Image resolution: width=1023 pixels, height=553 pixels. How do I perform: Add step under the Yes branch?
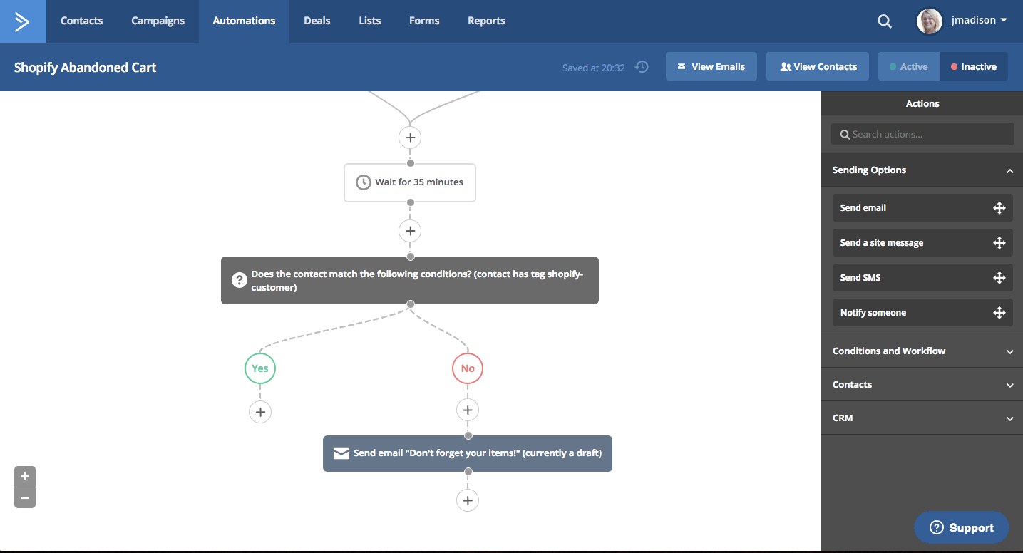pos(260,412)
